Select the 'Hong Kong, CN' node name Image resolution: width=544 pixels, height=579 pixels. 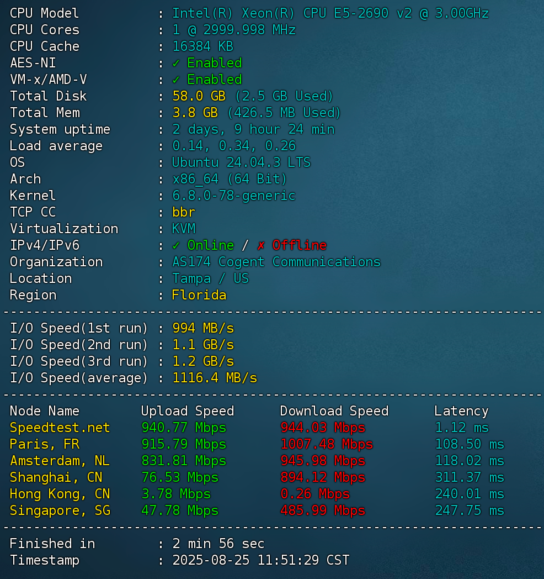tap(60, 494)
